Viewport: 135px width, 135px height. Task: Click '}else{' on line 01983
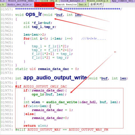30,114
